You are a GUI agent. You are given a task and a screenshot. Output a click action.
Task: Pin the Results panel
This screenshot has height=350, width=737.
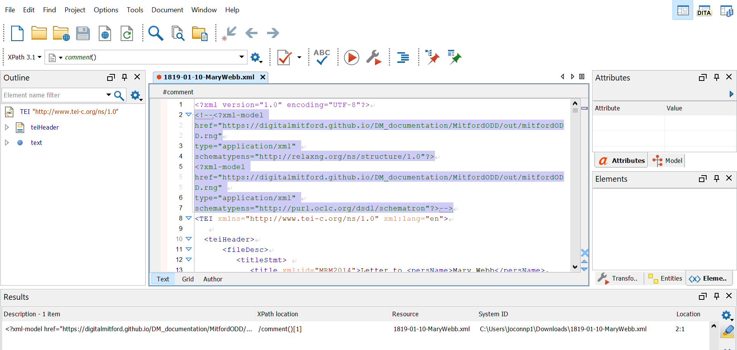pyautogui.click(x=717, y=296)
